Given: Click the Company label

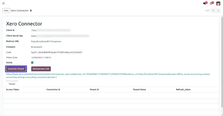Looking at the screenshot, I should [x=11, y=47].
